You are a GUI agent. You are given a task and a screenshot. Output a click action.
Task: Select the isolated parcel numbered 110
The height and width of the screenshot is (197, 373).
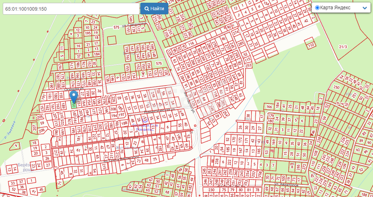click(x=311, y=45)
